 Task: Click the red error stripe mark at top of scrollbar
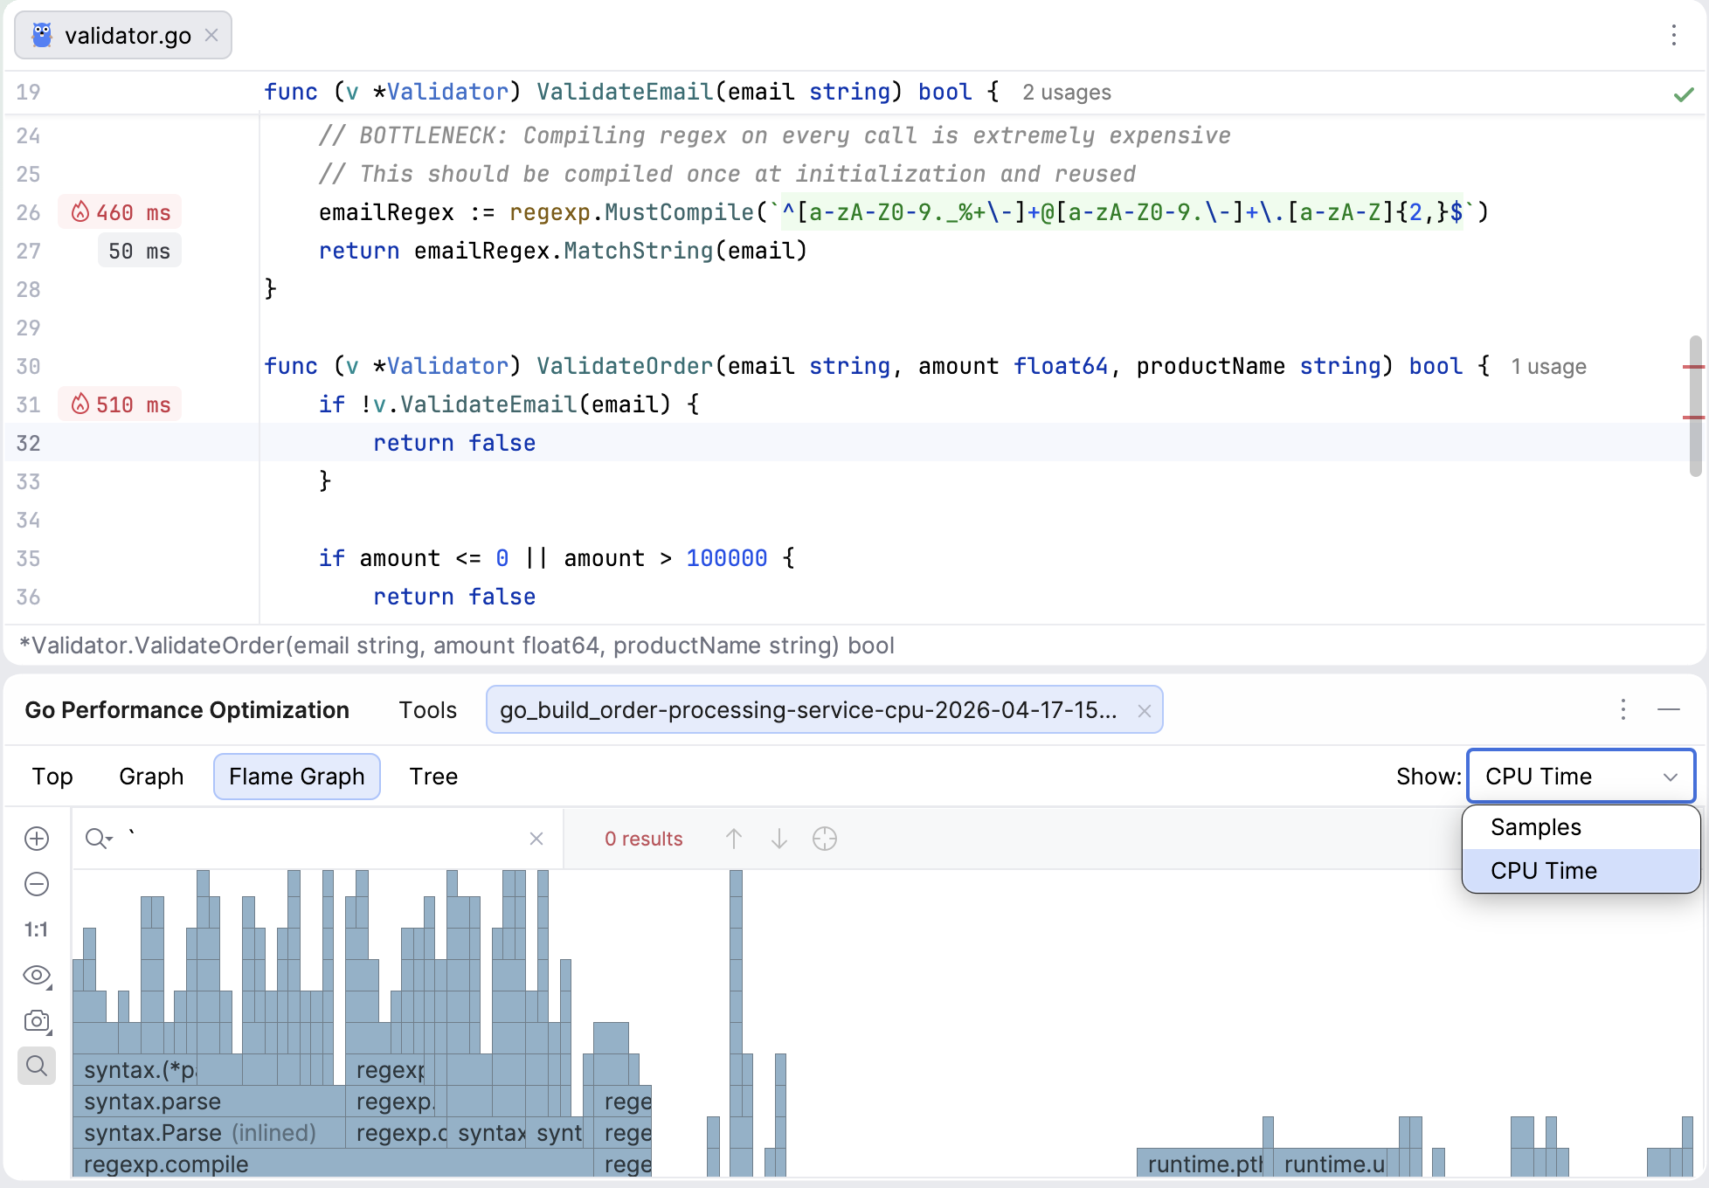(1693, 367)
